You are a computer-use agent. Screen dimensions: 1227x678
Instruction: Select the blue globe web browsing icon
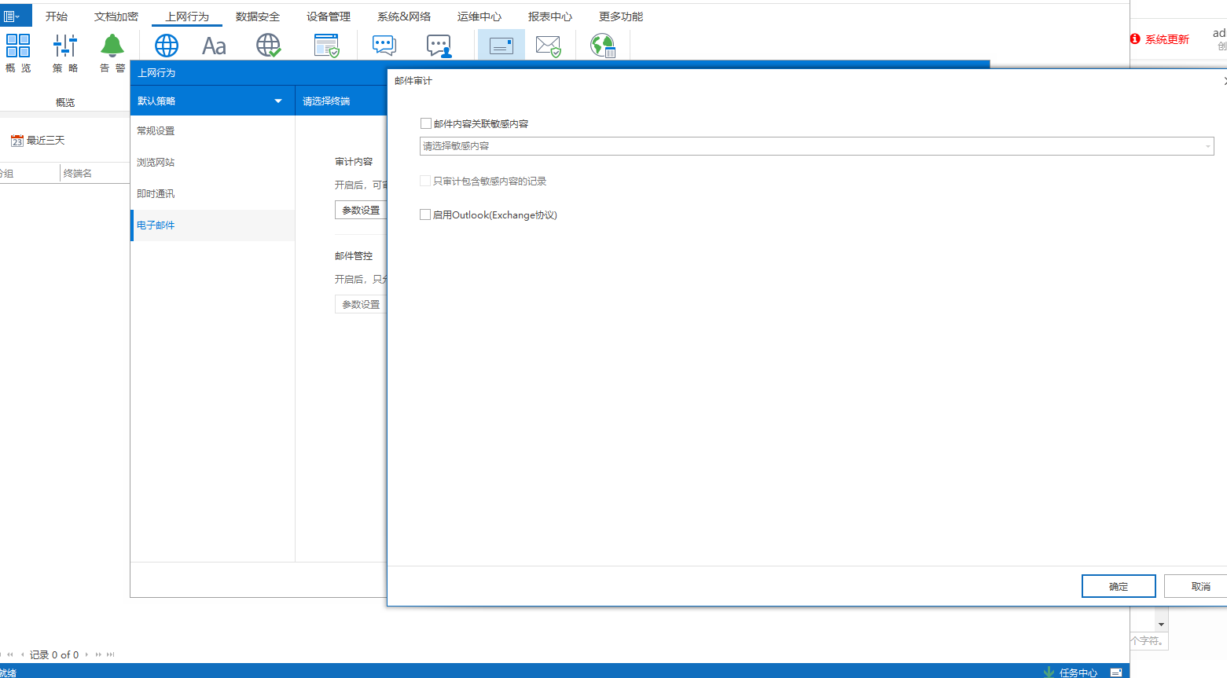click(x=167, y=46)
